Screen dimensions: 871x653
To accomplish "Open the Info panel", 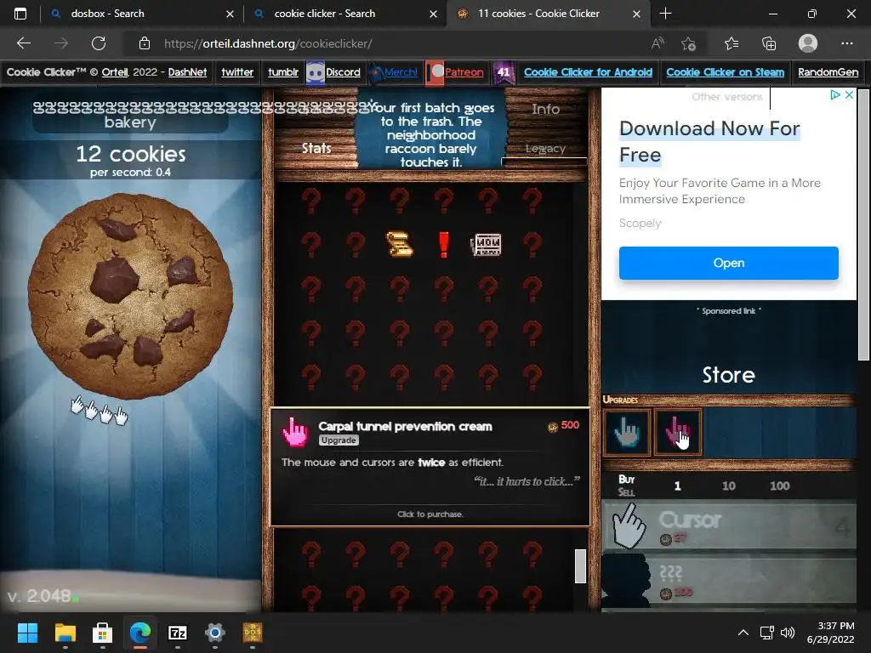I will (x=545, y=110).
